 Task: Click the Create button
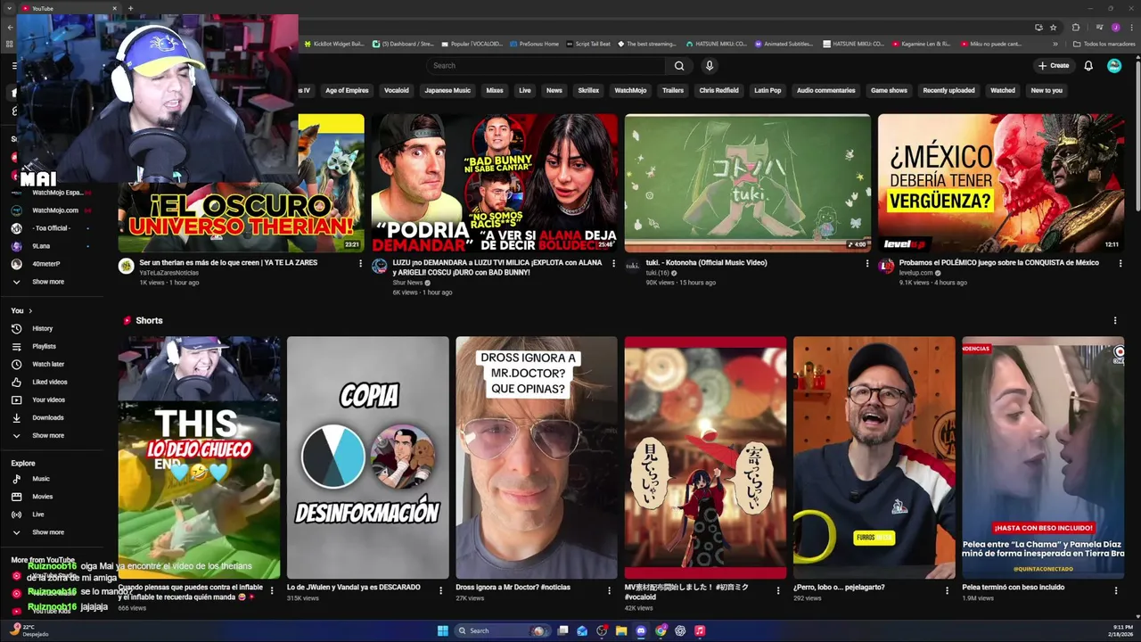(x=1053, y=65)
